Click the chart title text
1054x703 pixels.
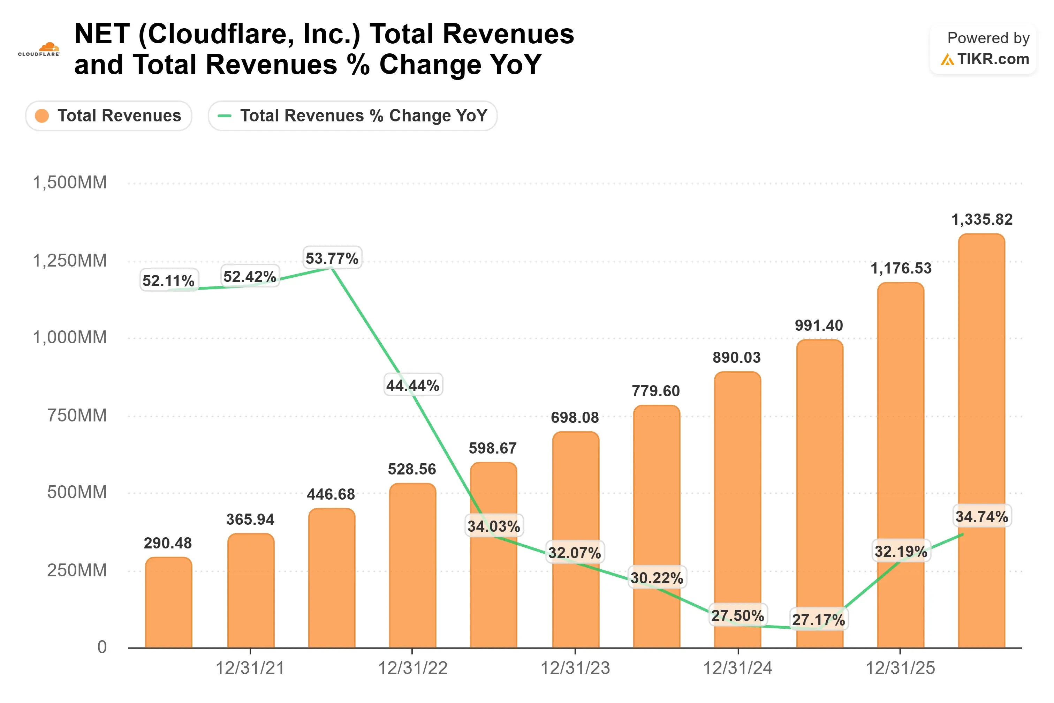[324, 49]
